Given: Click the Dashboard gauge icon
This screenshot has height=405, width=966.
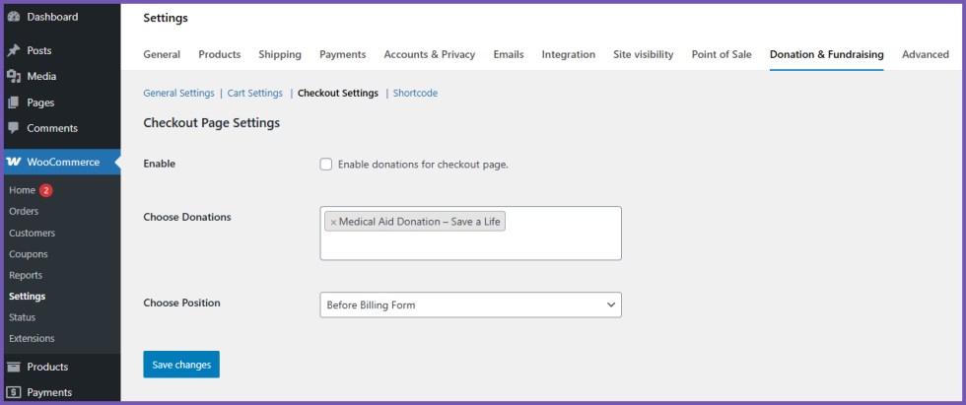Looking at the screenshot, I should pyautogui.click(x=14, y=17).
